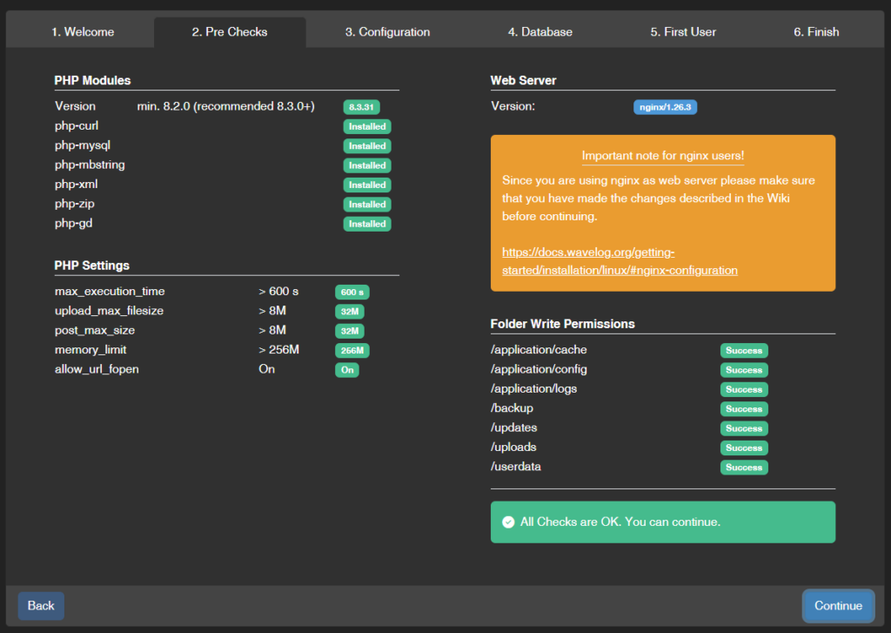The width and height of the screenshot is (891, 633).
Task: Click the 'Important note for nginx users!' title
Action: pos(662,156)
